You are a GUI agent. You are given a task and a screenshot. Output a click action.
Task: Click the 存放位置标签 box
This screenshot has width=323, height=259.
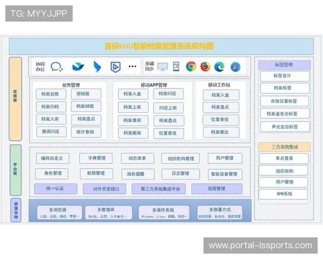pyautogui.click(x=285, y=101)
